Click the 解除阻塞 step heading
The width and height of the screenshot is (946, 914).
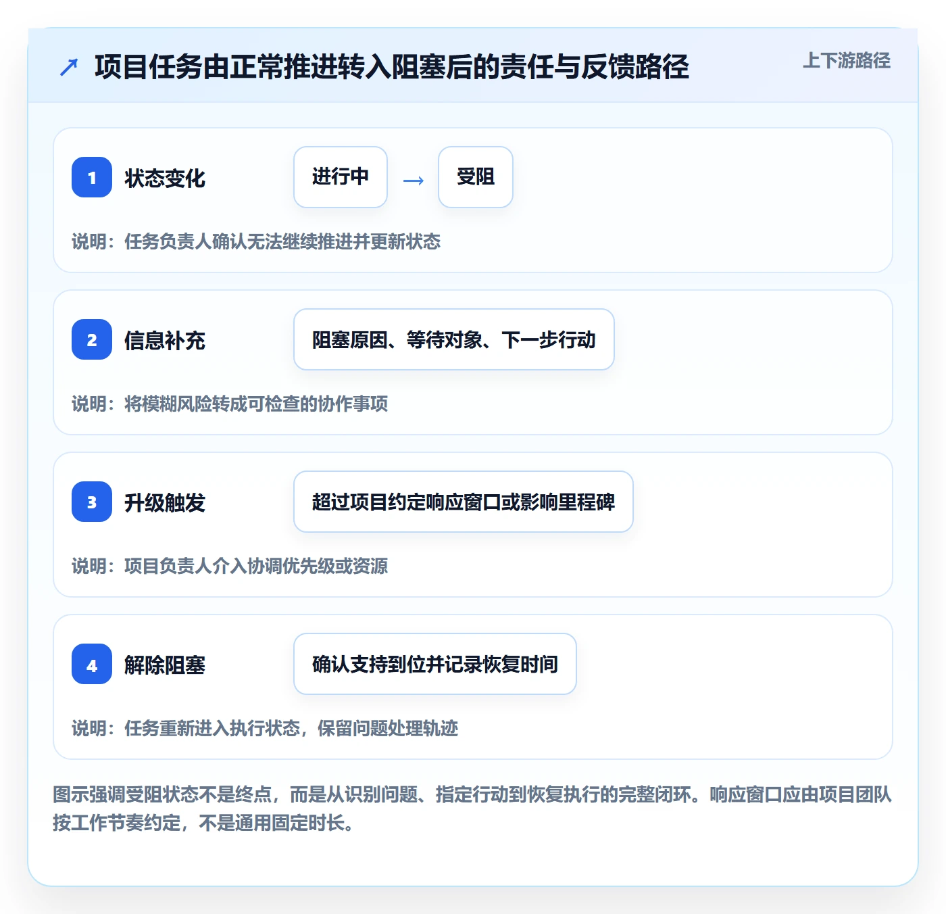[x=165, y=665]
